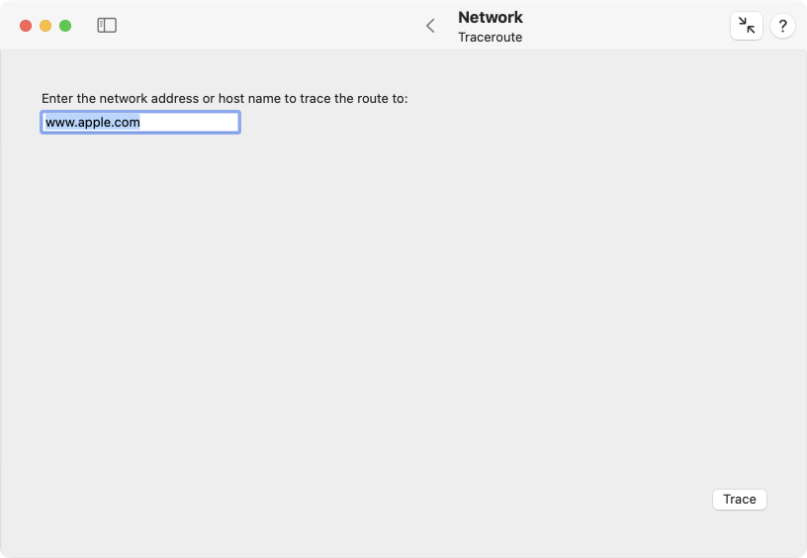Start the route with Trace button
The height and width of the screenshot is (558, 807).
740,500
